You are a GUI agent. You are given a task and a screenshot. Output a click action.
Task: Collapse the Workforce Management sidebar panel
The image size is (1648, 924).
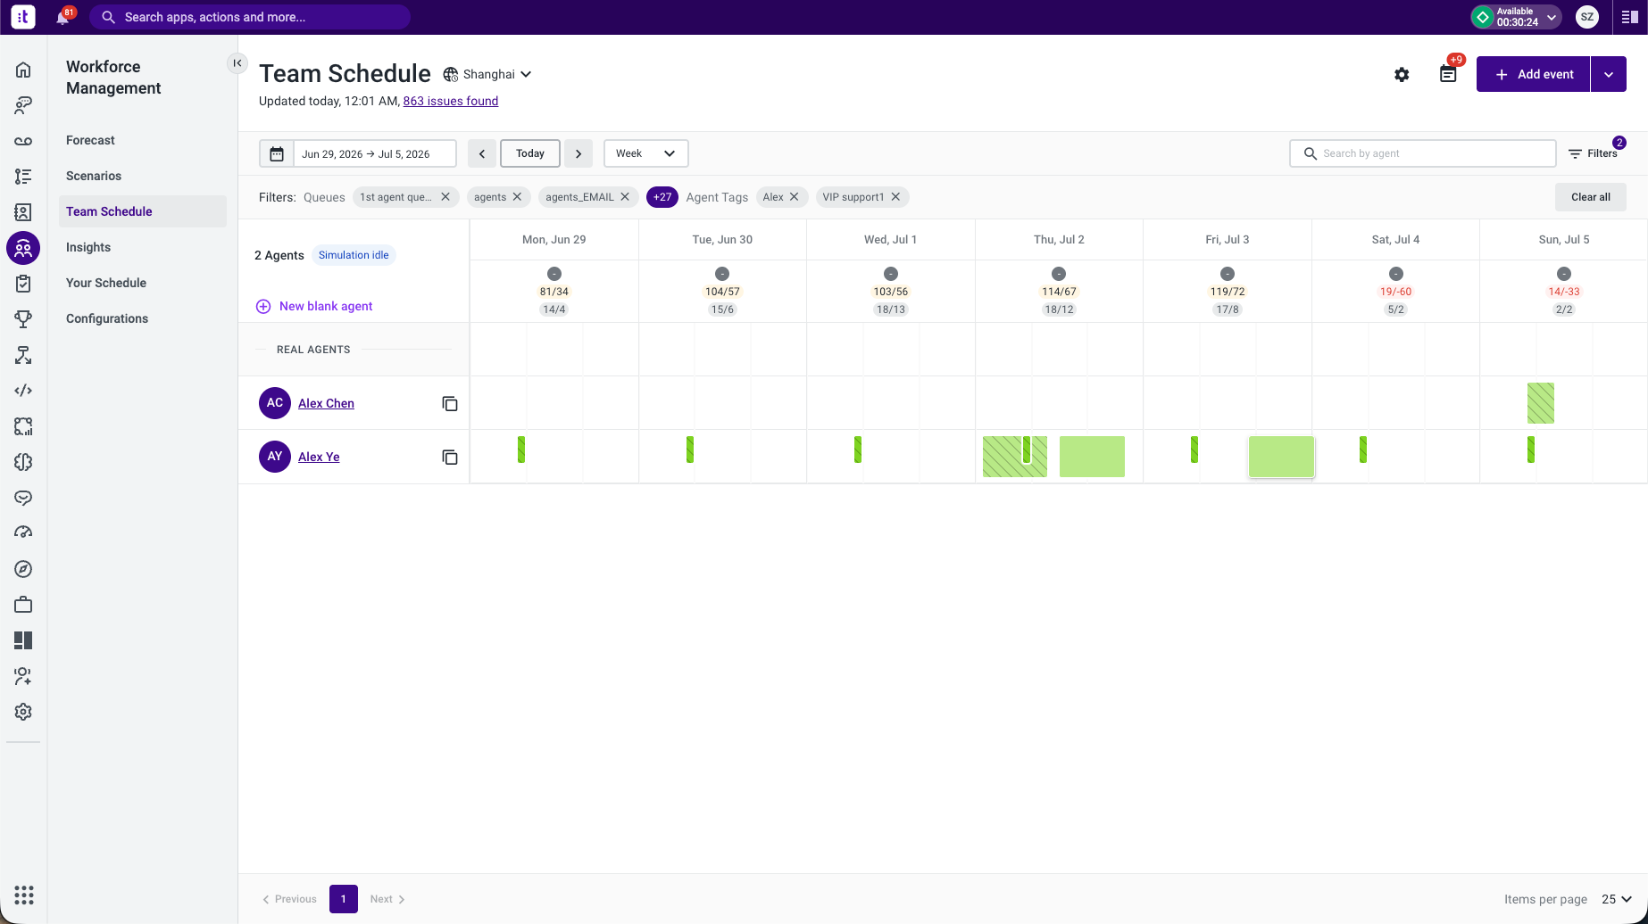[237, 62]
